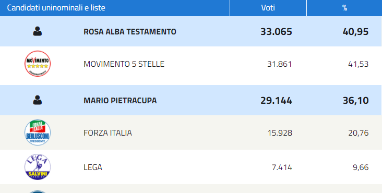The height and width of the screenshot is (193, 382).
Task: Click the % column header
Action: 344,8
